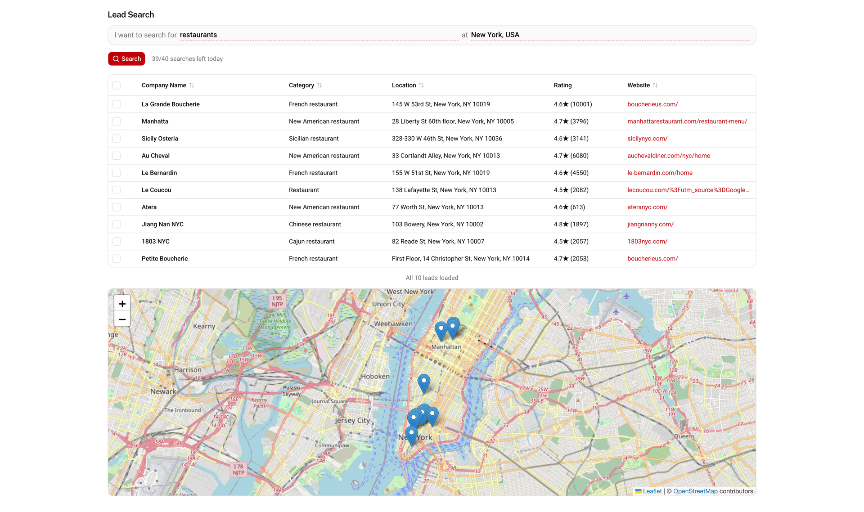
Task: Click the Atera company name
Action: pyautogui.click(x=149, y=207)
